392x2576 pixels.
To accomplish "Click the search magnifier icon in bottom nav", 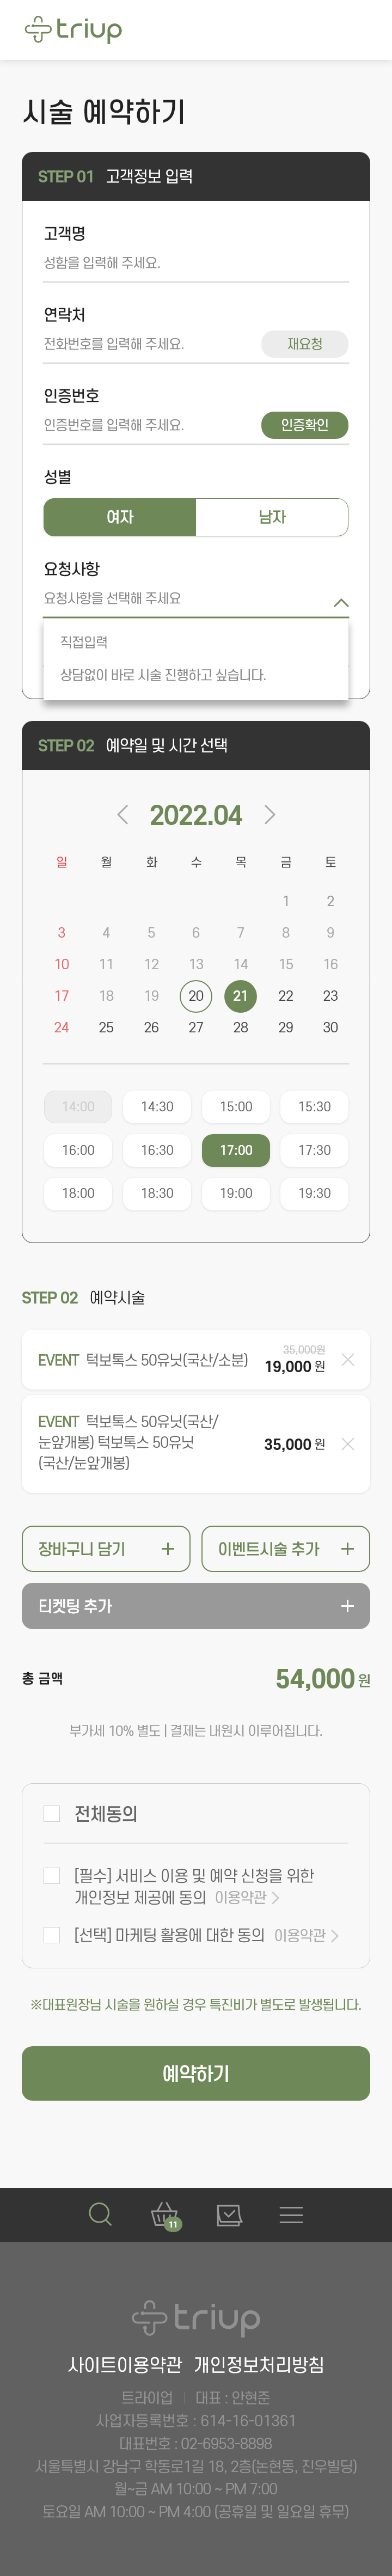I will pos(100,2214).
